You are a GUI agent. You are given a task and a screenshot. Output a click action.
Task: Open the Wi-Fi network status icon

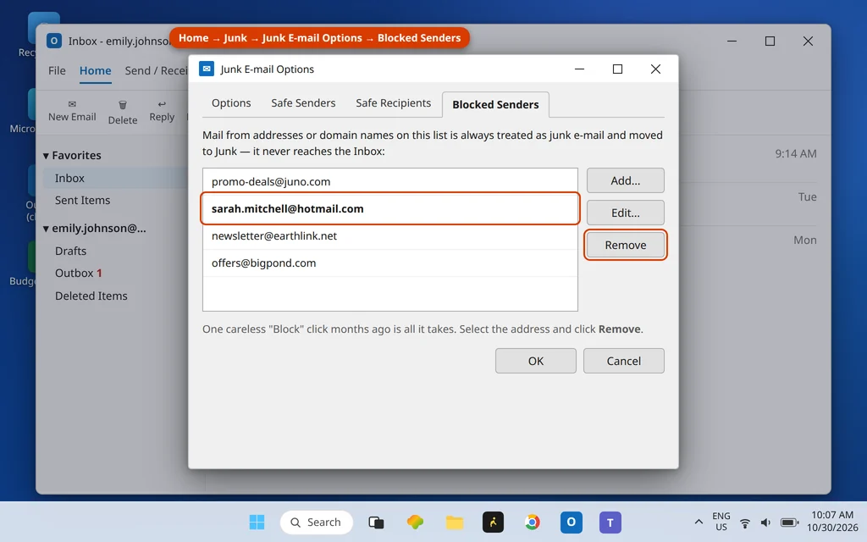tap(745, 523)
